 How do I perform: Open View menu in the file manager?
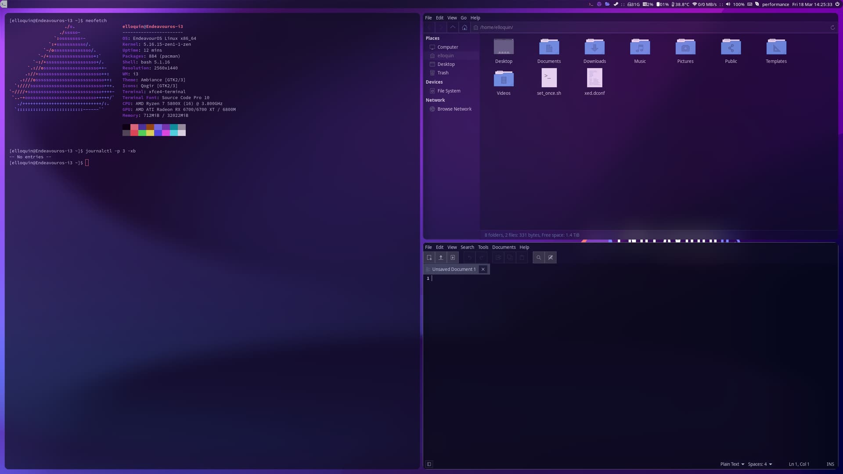point(452,18)
